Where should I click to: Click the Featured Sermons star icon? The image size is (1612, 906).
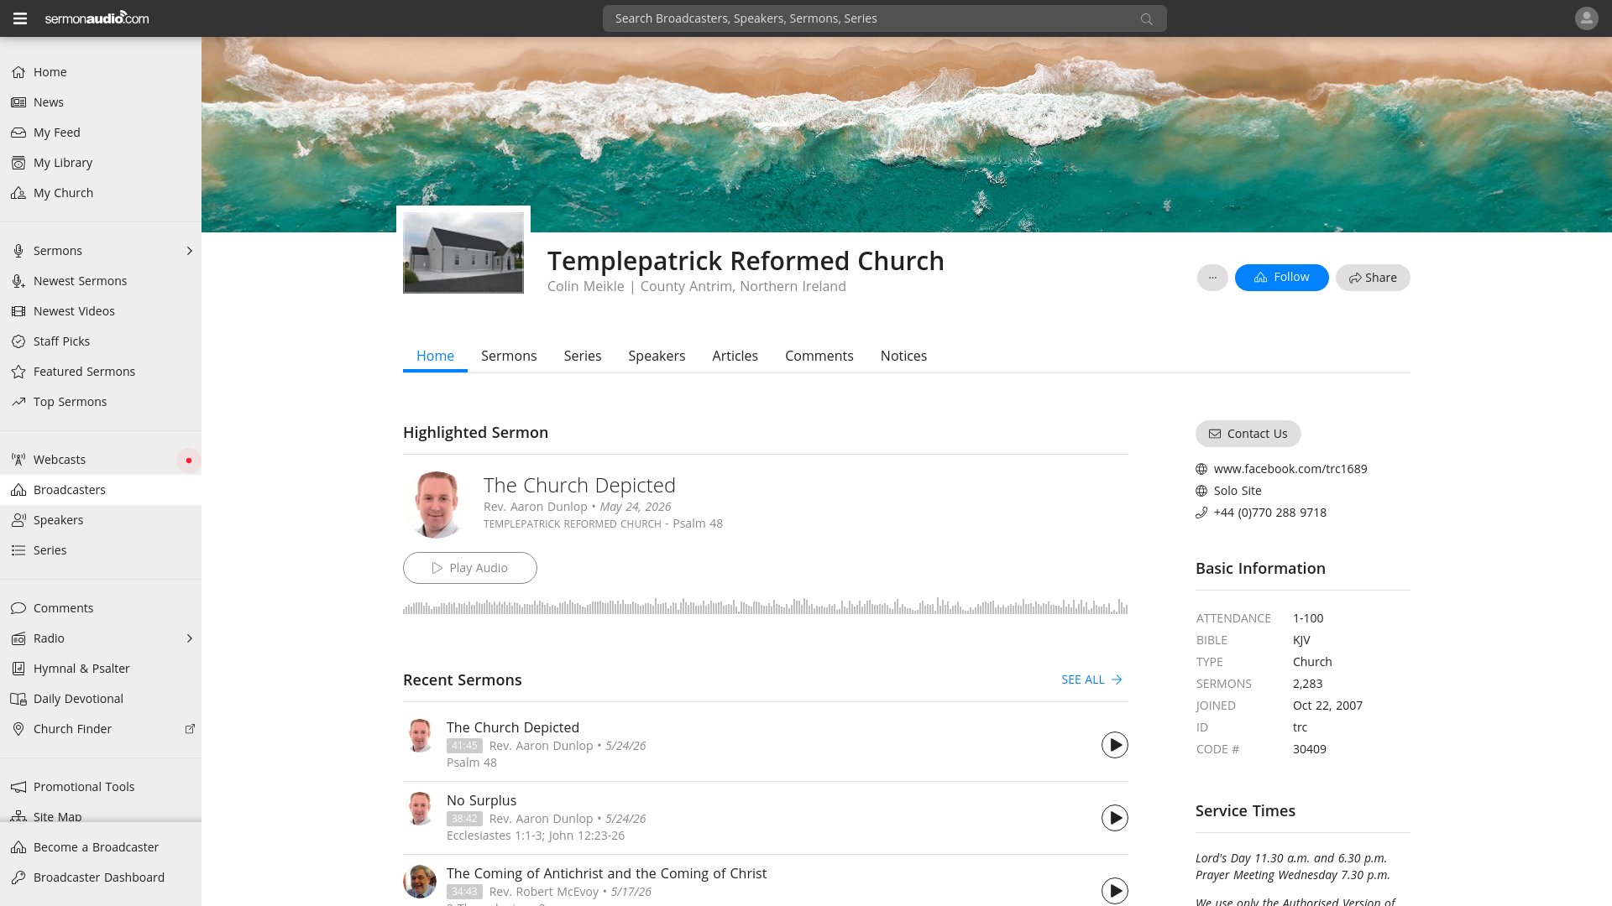point(18,372)
